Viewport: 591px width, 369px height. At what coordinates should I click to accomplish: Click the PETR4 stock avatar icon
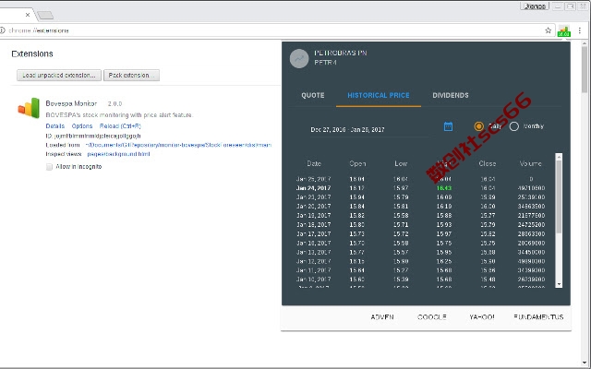click(x=299, y=59)
